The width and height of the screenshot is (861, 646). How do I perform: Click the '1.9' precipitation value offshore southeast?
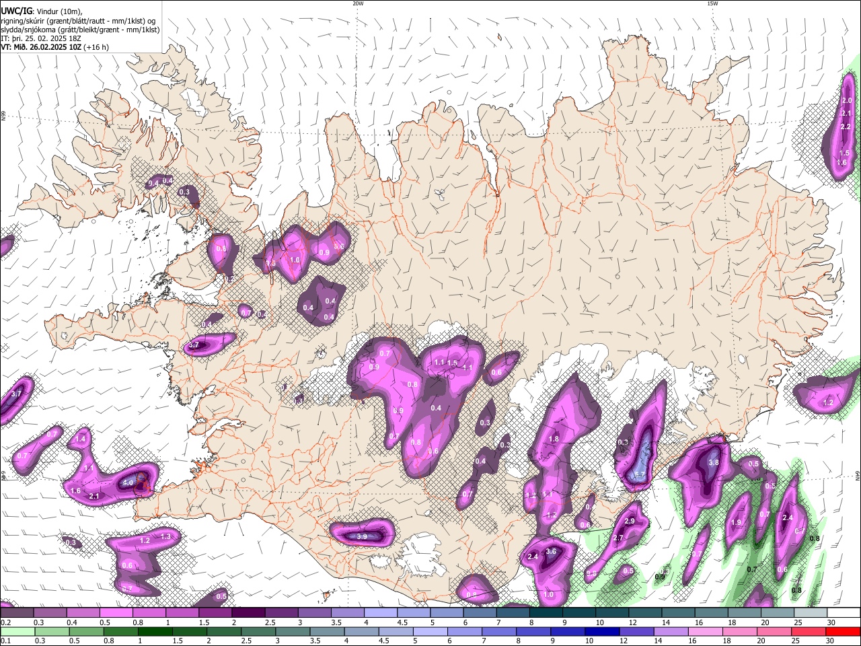[736, 522]
